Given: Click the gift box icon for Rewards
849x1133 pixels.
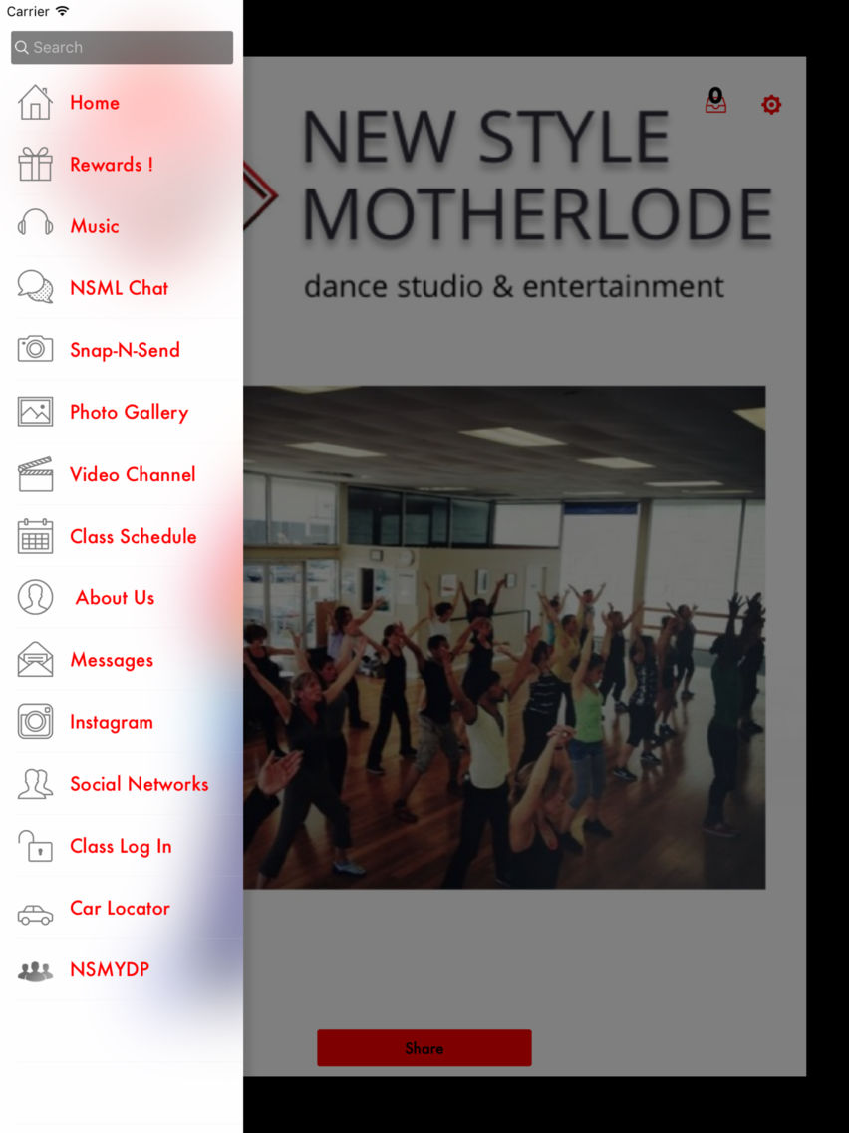Looking at the screenshot, I should 35,164.
